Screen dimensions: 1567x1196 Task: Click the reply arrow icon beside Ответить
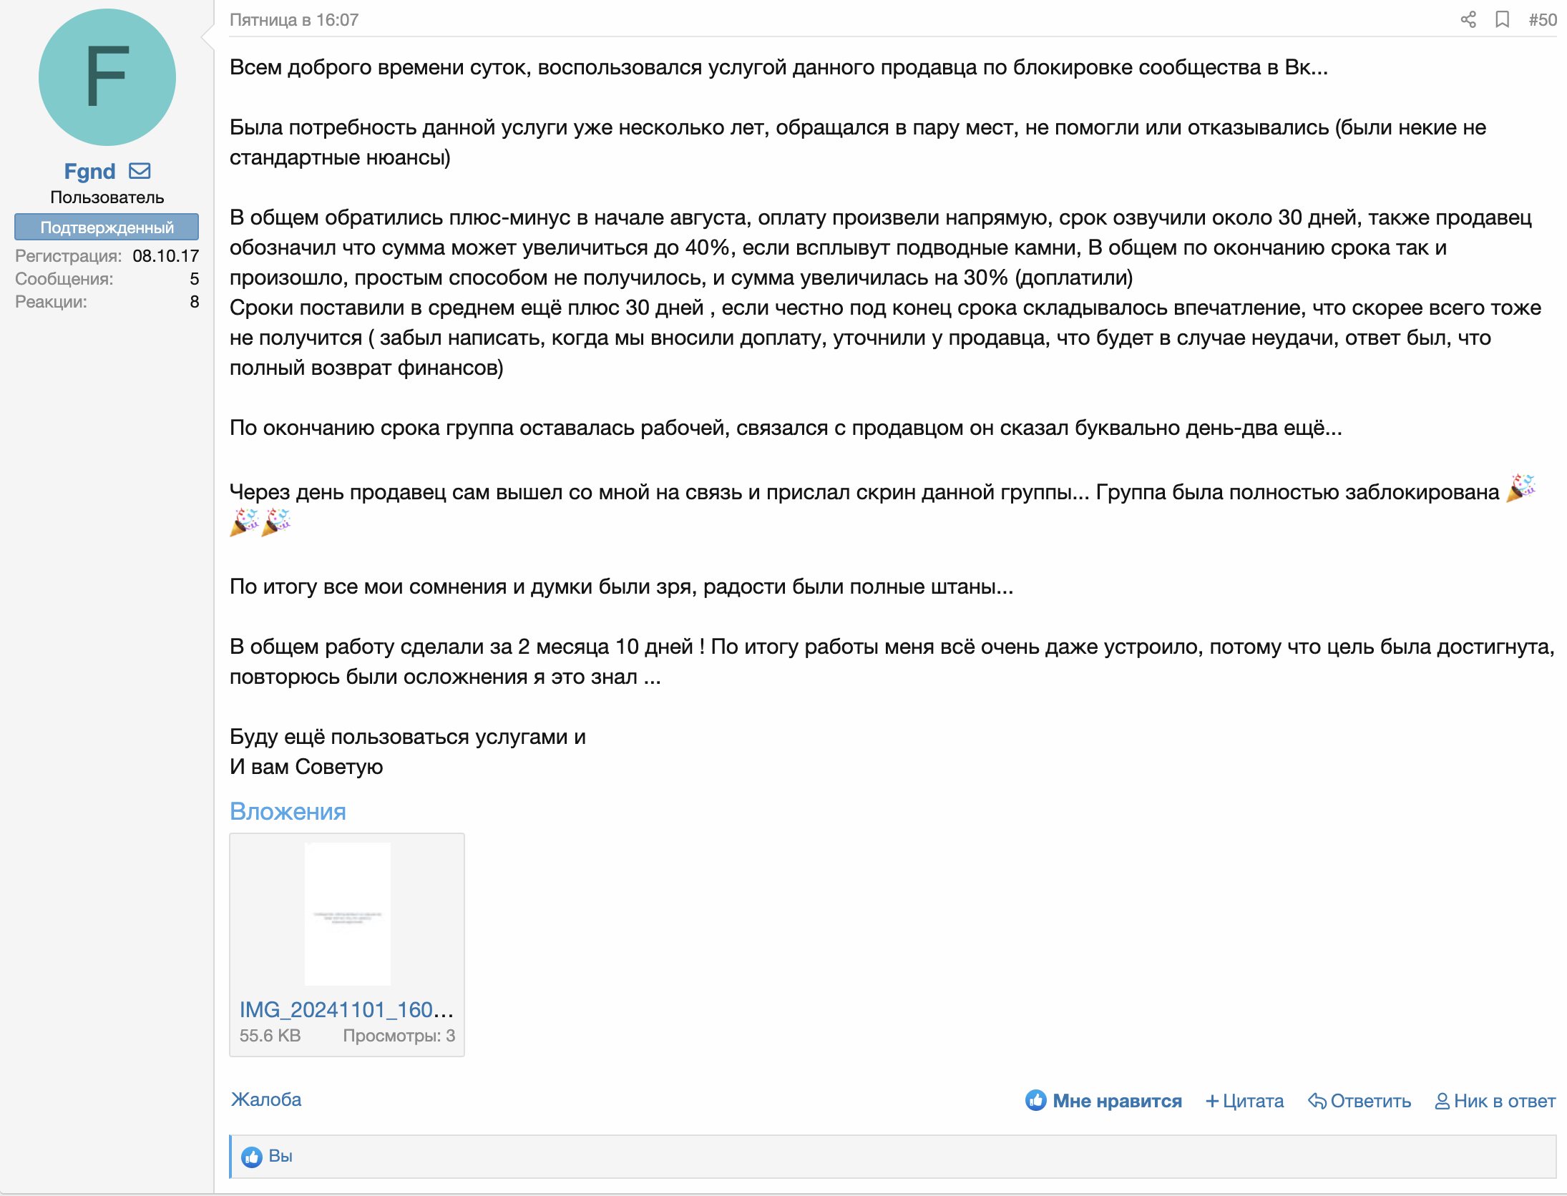1317,1101
